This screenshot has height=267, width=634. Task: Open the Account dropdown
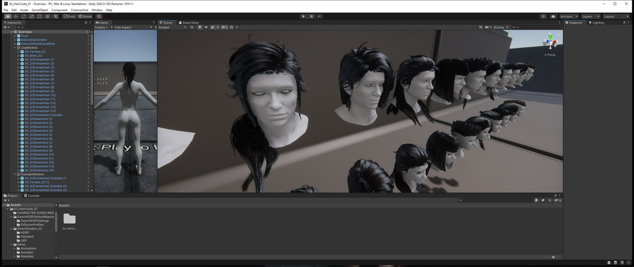(x=568, y=16)
